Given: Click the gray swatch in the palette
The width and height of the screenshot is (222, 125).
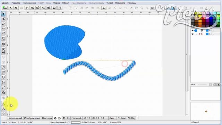Looking at the screenshot, I should pos(193,21).
